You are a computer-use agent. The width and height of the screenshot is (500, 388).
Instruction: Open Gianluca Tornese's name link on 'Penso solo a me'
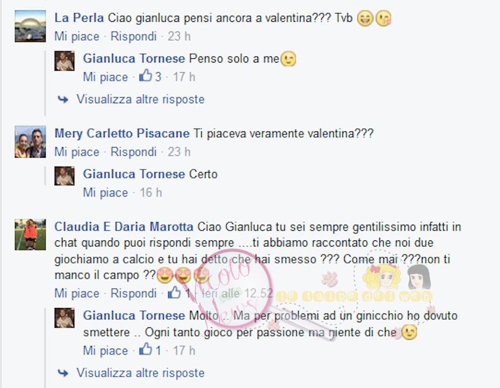click(x=134, y=59)
